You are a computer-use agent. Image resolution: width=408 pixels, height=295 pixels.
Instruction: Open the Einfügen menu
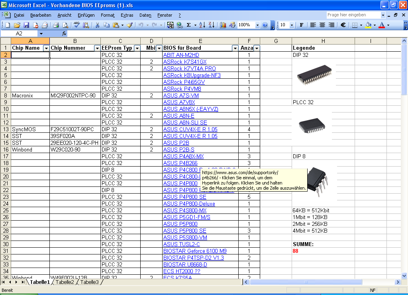pos(86,15)
